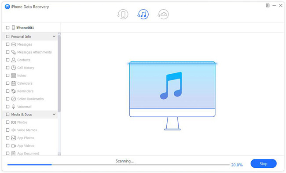The image size is (286, 173).
Task: Tick the Notes checkbox
Action: tap(7, 76)
